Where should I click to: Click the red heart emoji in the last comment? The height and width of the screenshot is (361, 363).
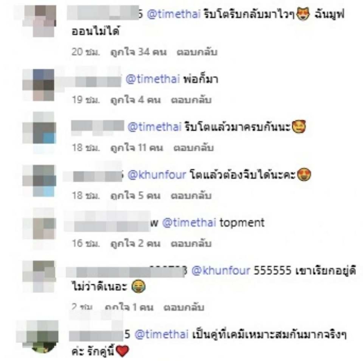122,351
